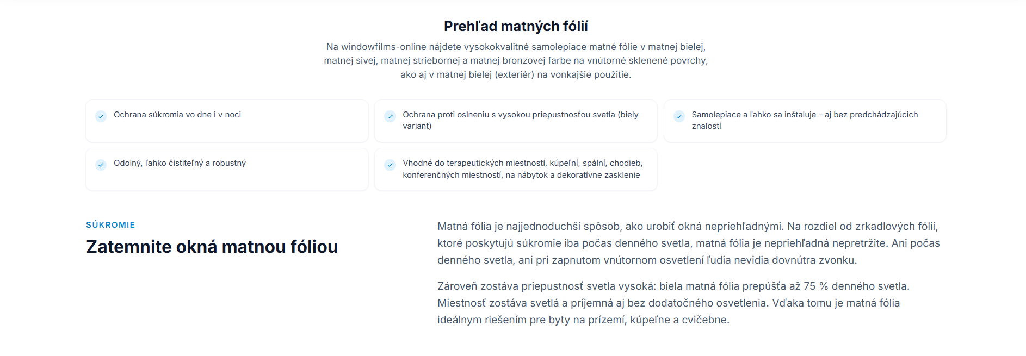Click the 'Prehľad matných fólií' heading
This screenshot has height=356, width=1026.
516,26
